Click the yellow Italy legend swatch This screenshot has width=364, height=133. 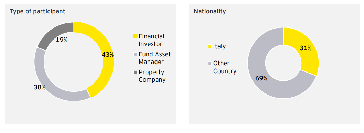[x=210, y=47]
